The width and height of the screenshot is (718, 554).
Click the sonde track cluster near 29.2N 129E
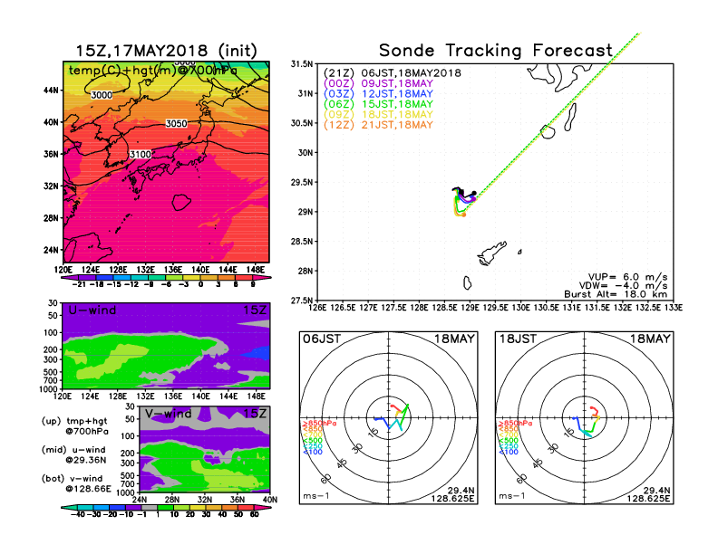tap(464, 200)
